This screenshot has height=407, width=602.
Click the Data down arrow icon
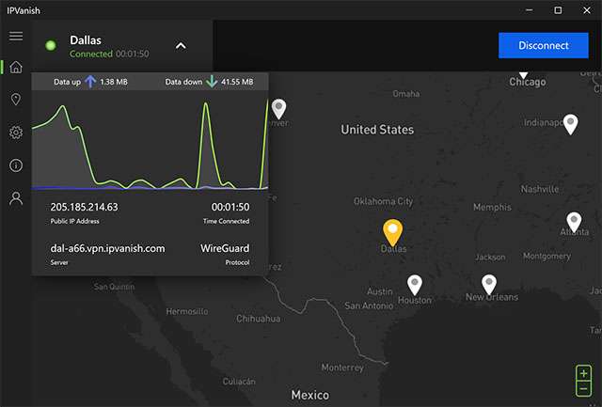(212, 82)
